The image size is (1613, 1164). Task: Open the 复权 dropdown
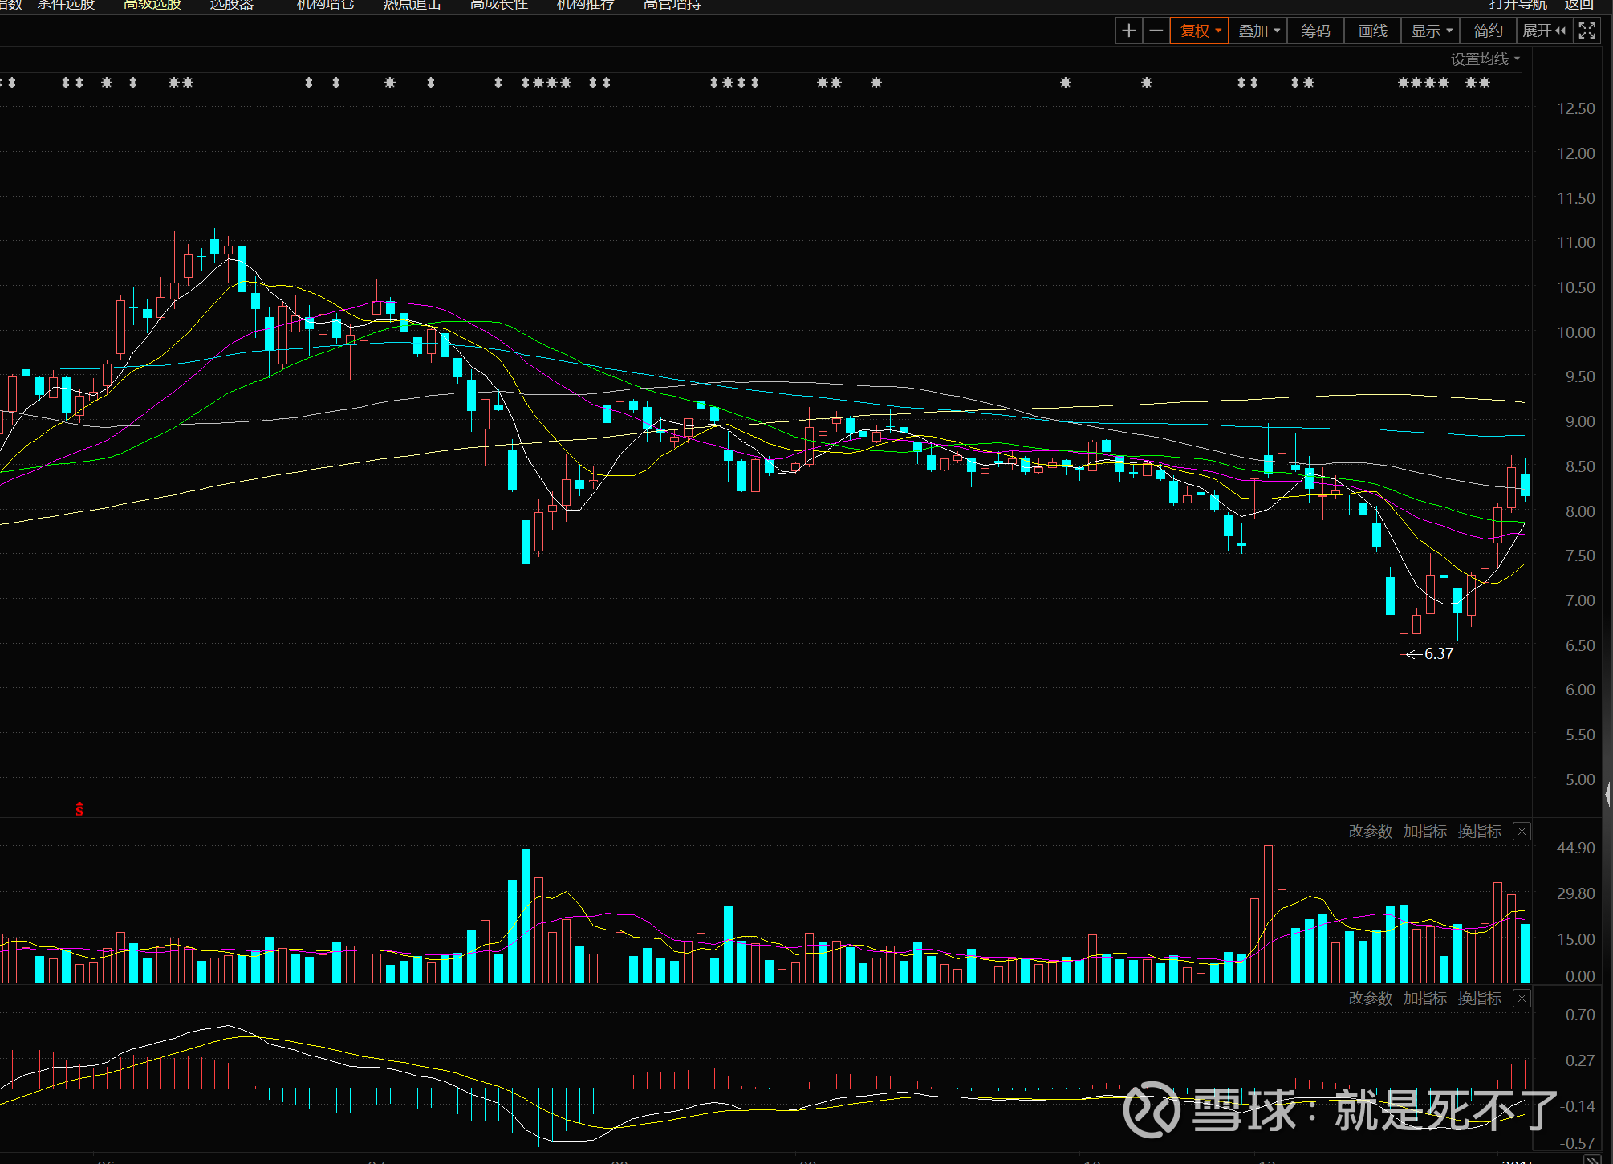[x=1200, y=31]
